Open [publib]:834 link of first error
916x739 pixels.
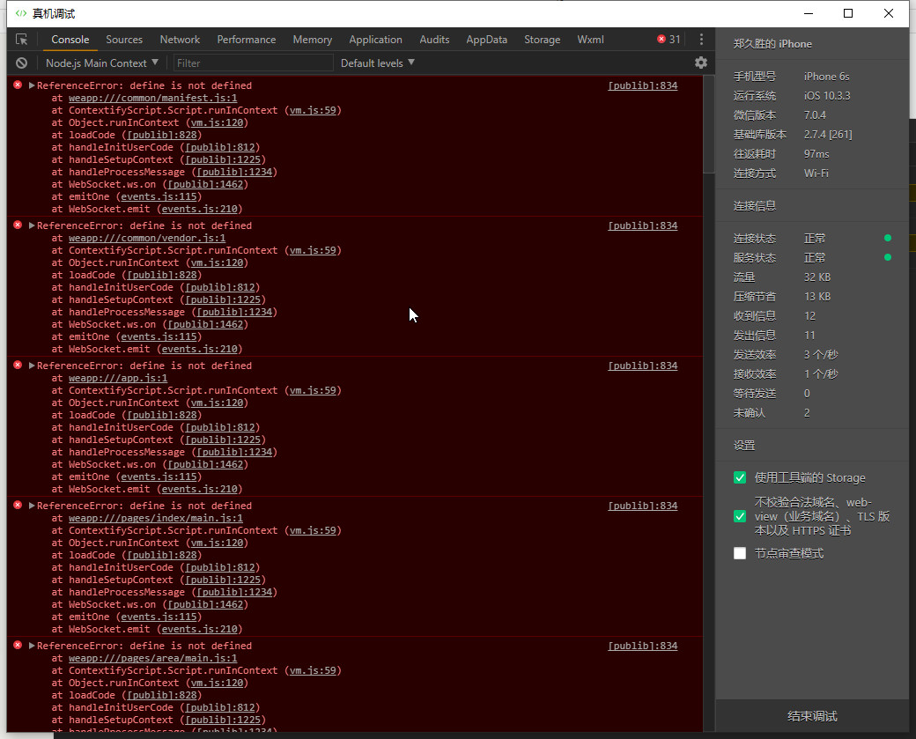[643, 85]
